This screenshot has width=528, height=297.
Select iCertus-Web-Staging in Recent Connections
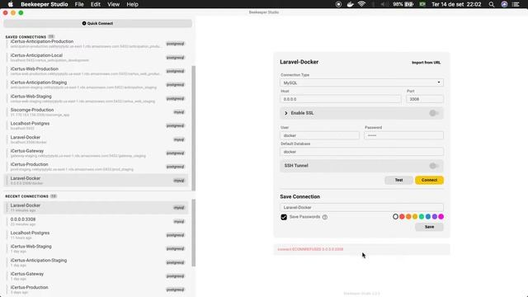(97, 249)
